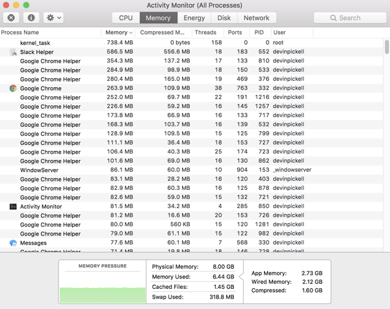Screen dimensions: 390x309
Task: Select Google Chrome Helper with PID 726
Action: (191, 215)
